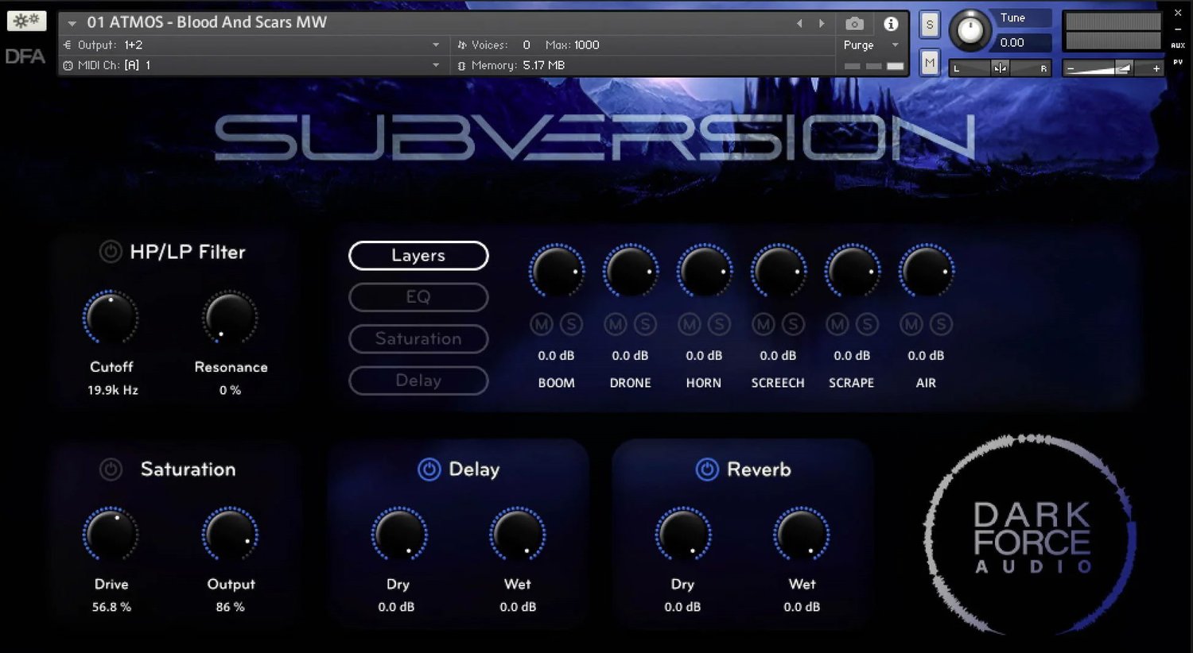
Task: Open the Output 1+2 dropdown
Action: [436, 45]
